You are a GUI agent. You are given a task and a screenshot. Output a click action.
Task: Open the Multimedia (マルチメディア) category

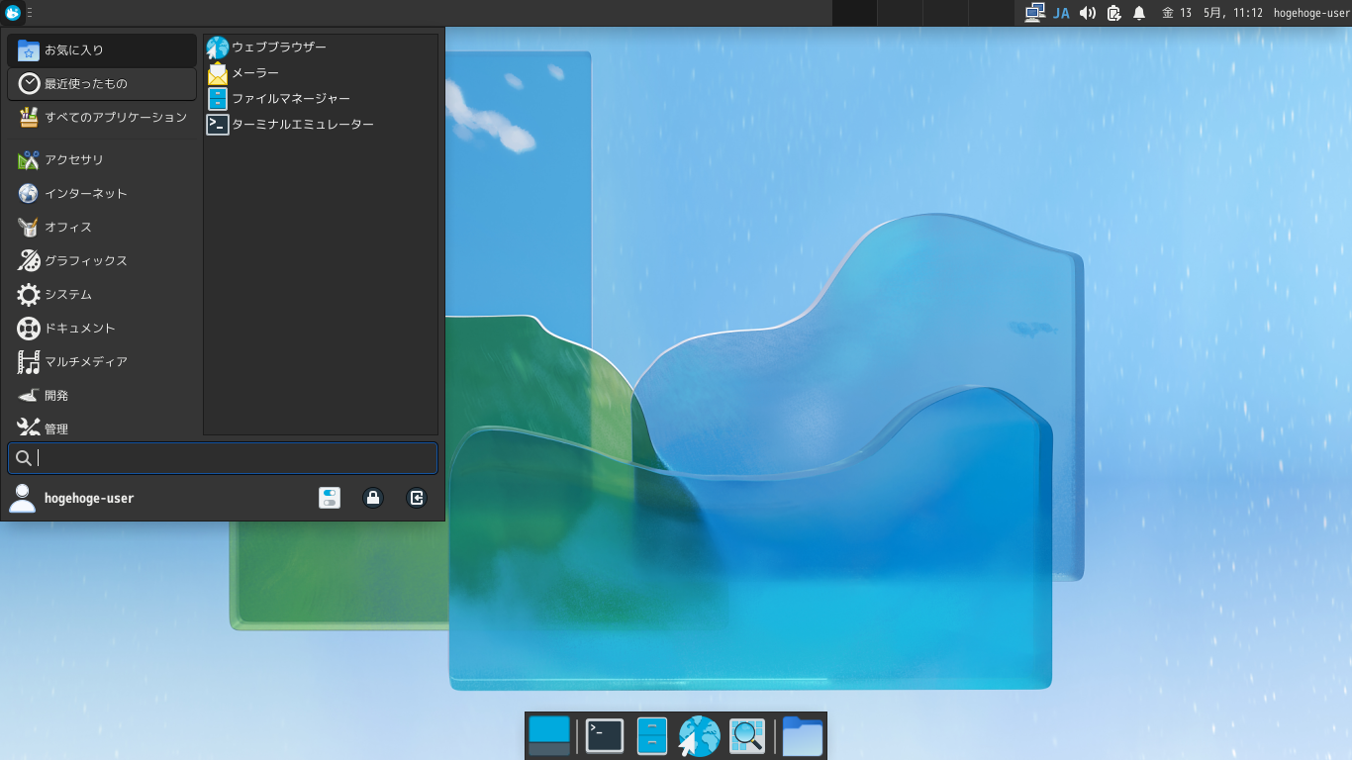coord(102,362)
